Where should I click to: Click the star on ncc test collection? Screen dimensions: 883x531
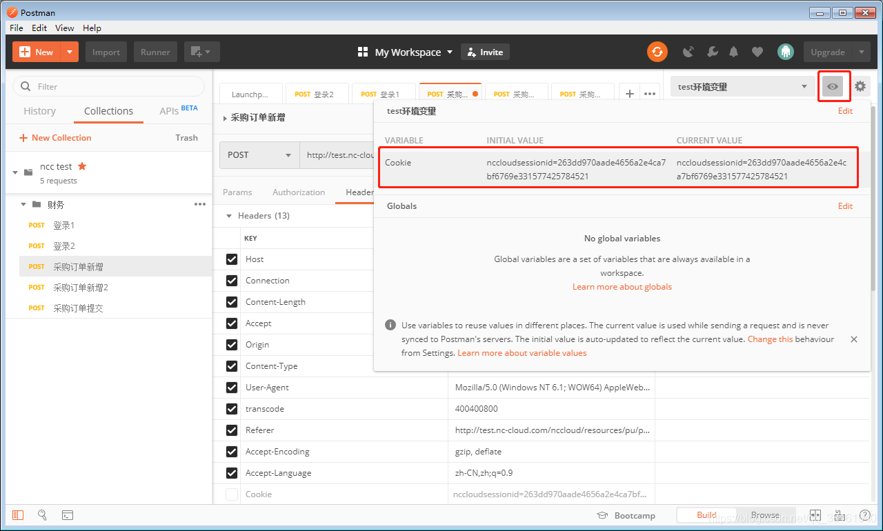coord(82,166)
